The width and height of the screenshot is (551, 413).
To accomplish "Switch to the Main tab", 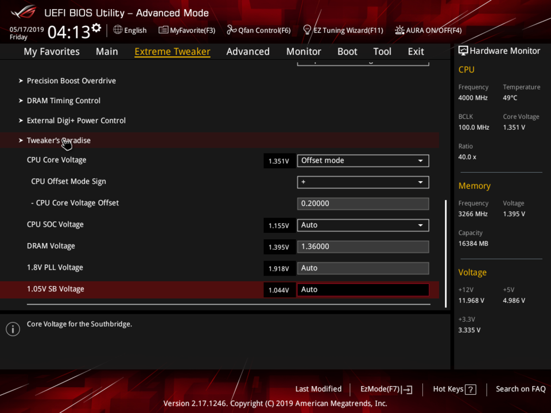I will tap(107, 52).
